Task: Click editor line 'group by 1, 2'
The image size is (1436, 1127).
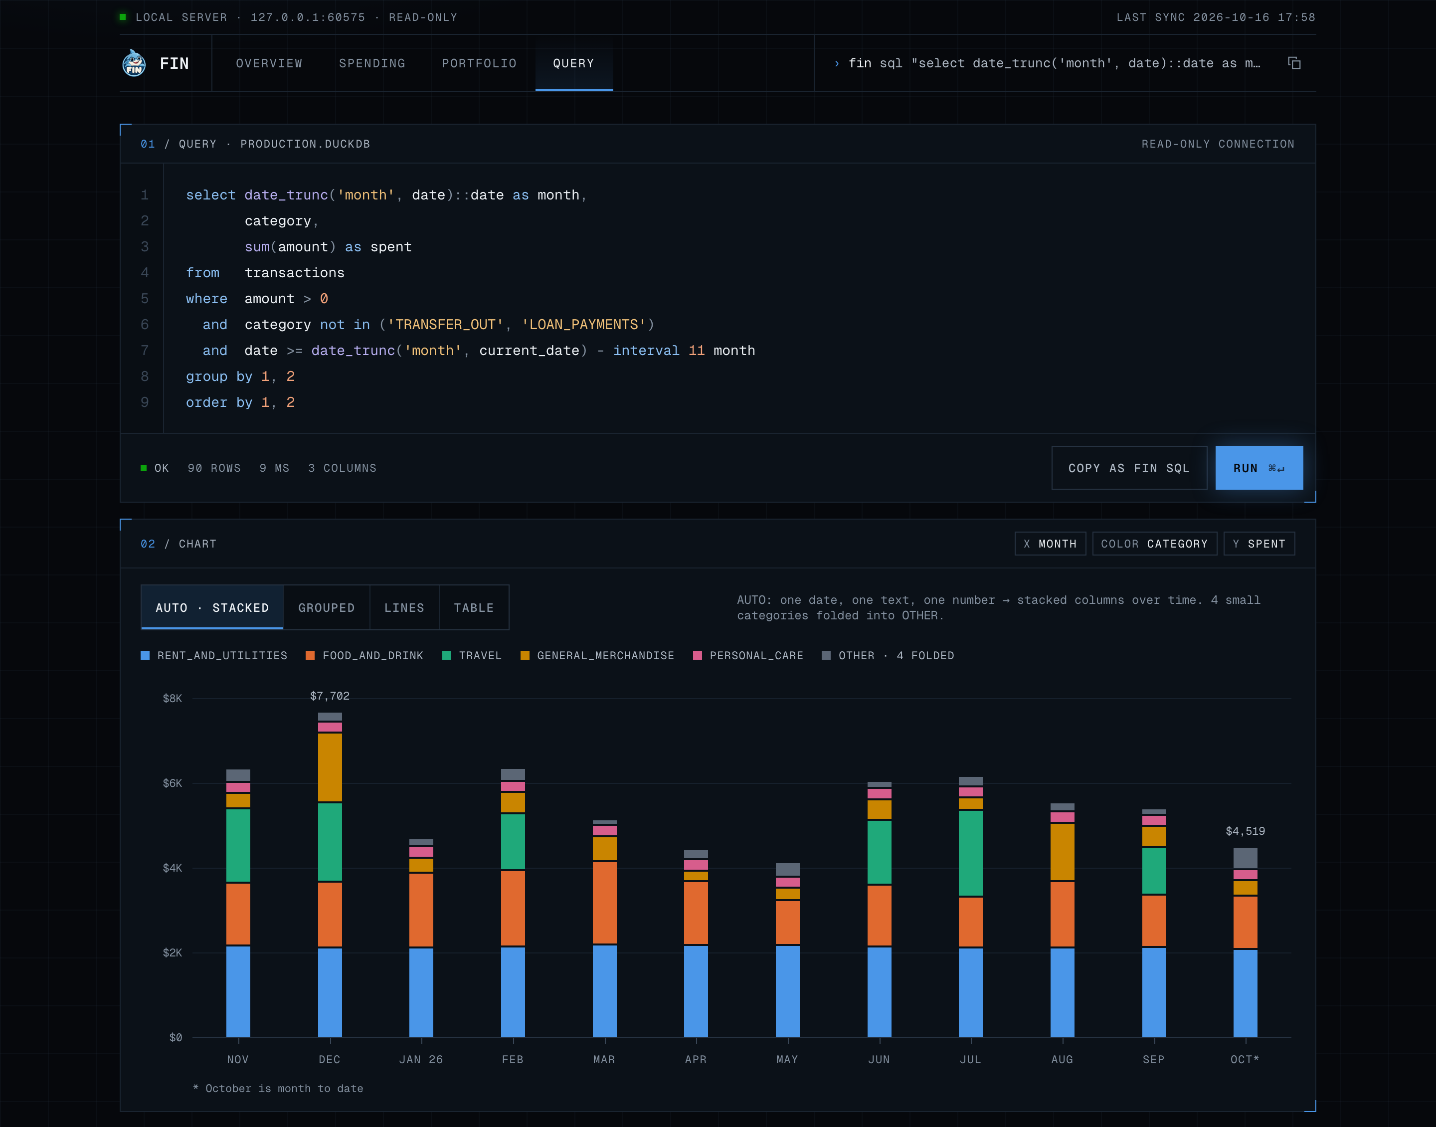Action: 240,377
